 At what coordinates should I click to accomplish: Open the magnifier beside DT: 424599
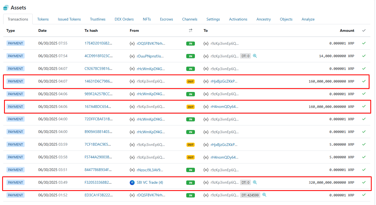pyautogui.click(x=264, y=195)
